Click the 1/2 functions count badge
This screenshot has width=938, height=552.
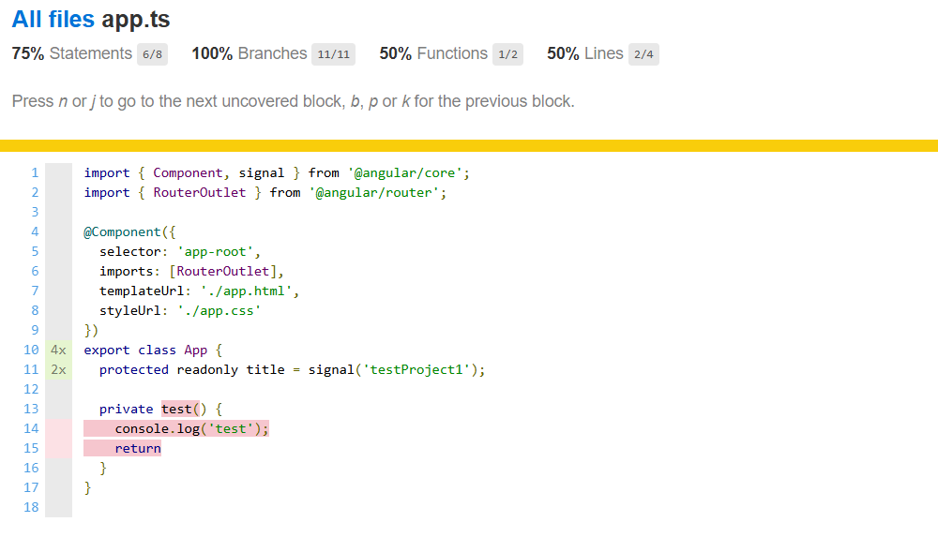pos(507,54)
